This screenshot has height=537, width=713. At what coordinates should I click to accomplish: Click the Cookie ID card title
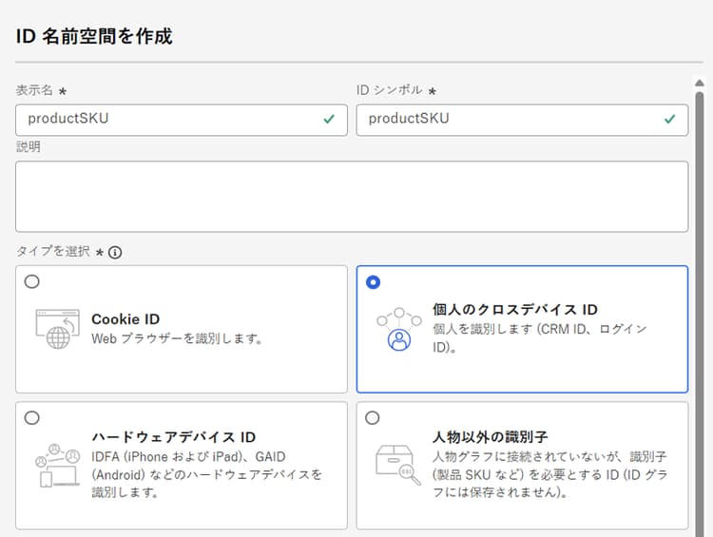pos(125,319)
